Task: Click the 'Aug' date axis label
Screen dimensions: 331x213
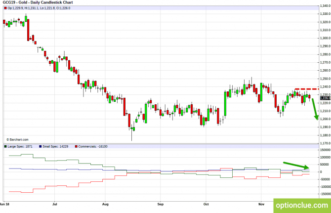Action: coord(105,204)
